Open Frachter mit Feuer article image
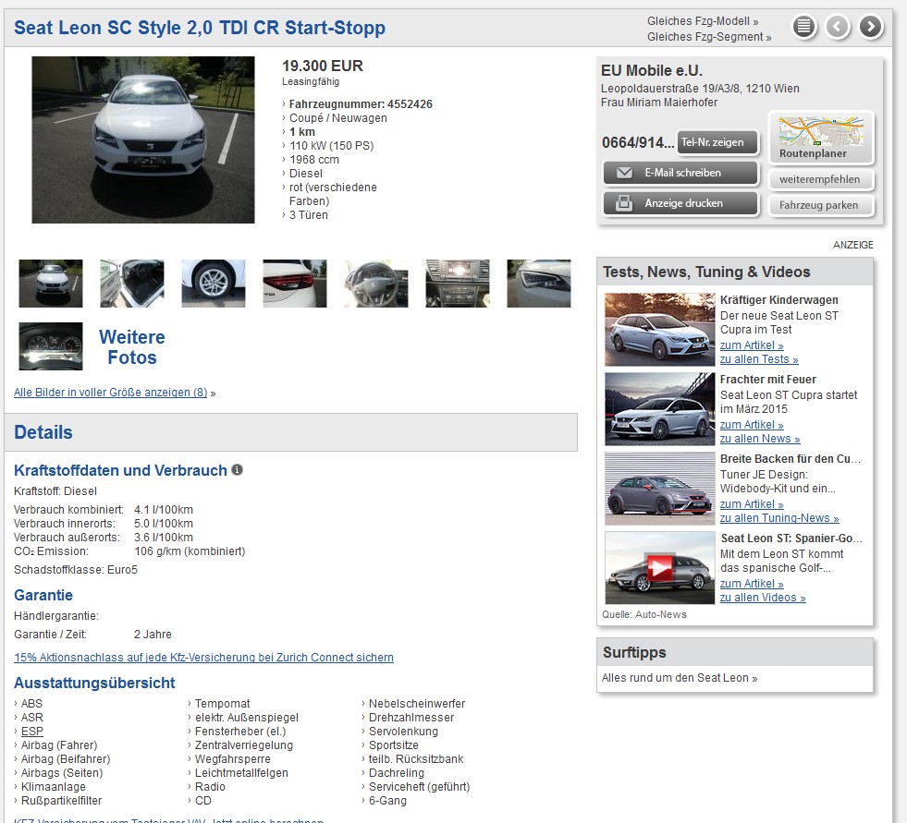Image resolution: width=907 pixels, height=823 pixels. 659,408
